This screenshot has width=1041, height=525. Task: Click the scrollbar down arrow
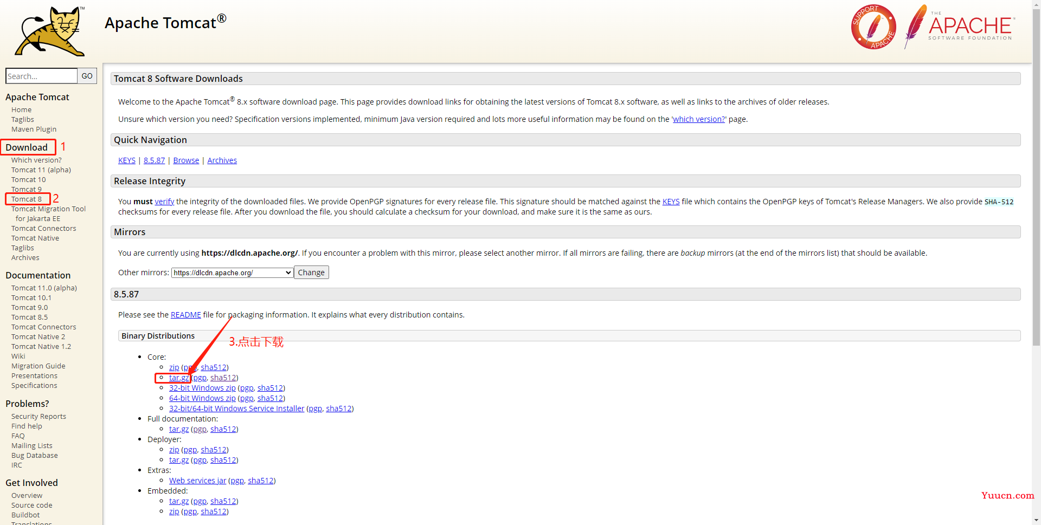1036,520
